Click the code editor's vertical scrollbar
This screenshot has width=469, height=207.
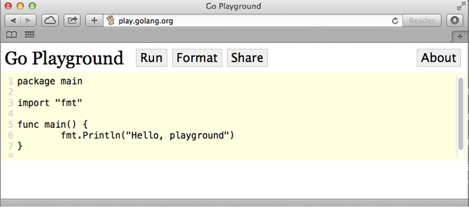(x=460, y=114)
